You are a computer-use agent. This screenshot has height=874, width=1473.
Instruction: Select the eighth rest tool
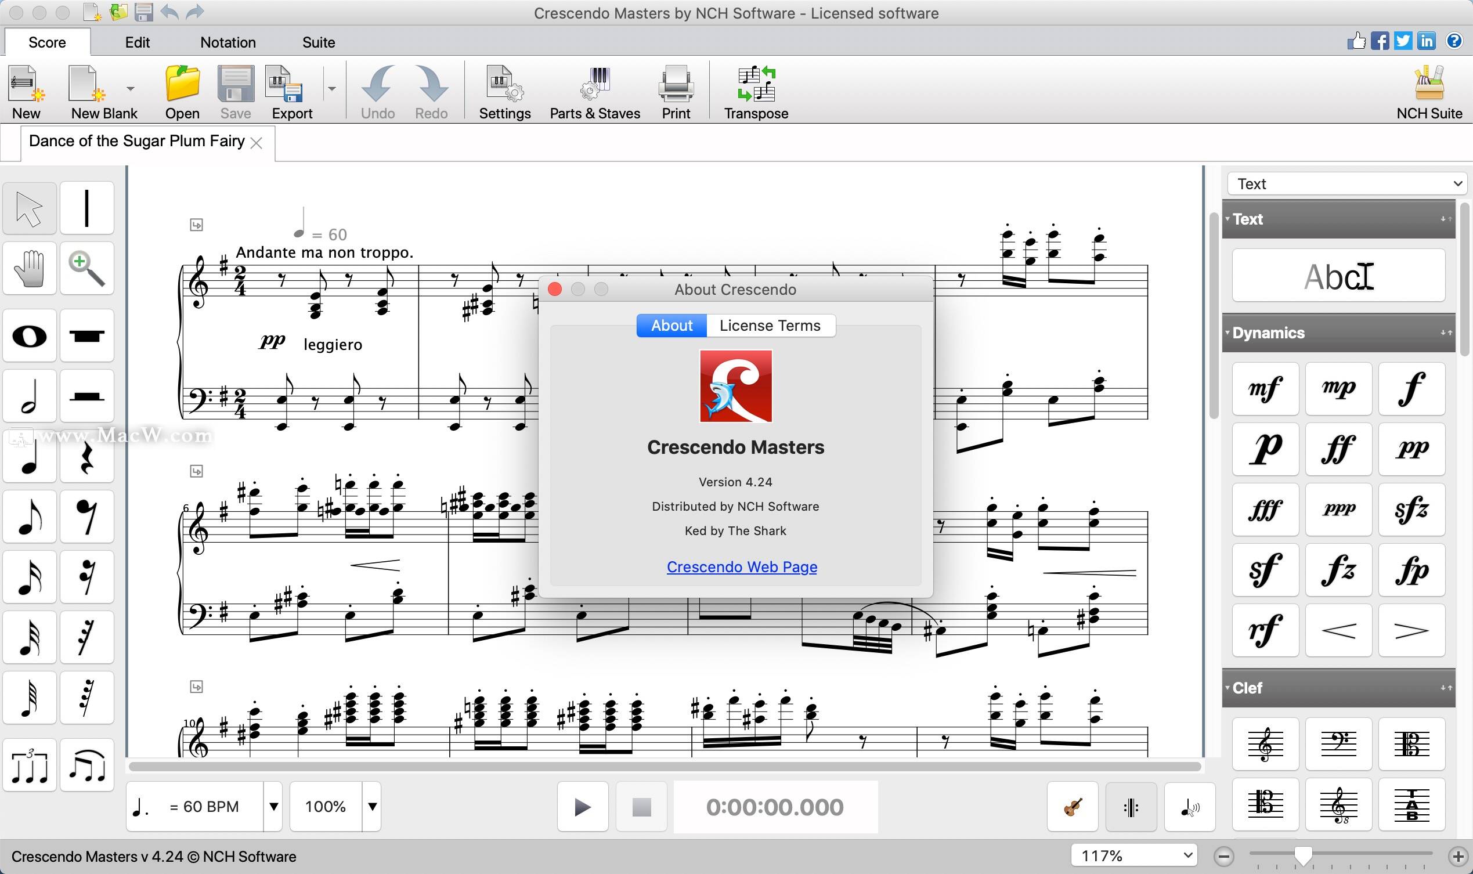click(86, 517)
